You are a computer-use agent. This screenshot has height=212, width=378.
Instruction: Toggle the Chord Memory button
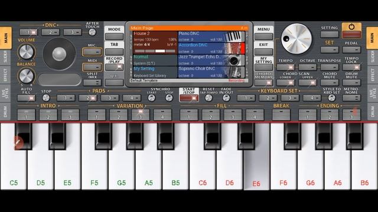[263, 82]
